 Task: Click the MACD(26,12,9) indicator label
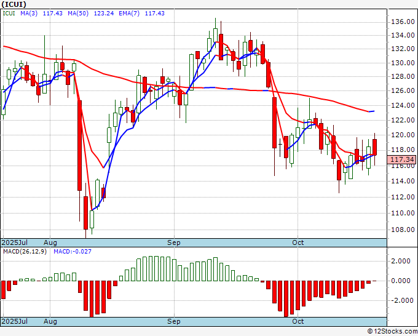(x=25, y=252)
